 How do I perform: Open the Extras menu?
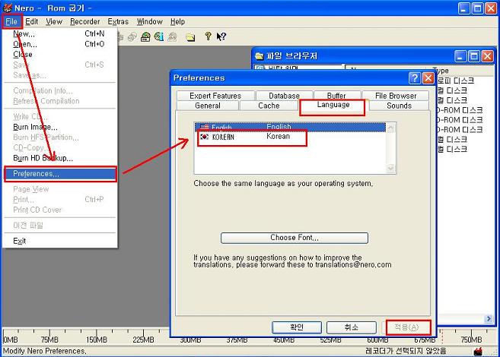pyautogui.click(x=118, y=21)
